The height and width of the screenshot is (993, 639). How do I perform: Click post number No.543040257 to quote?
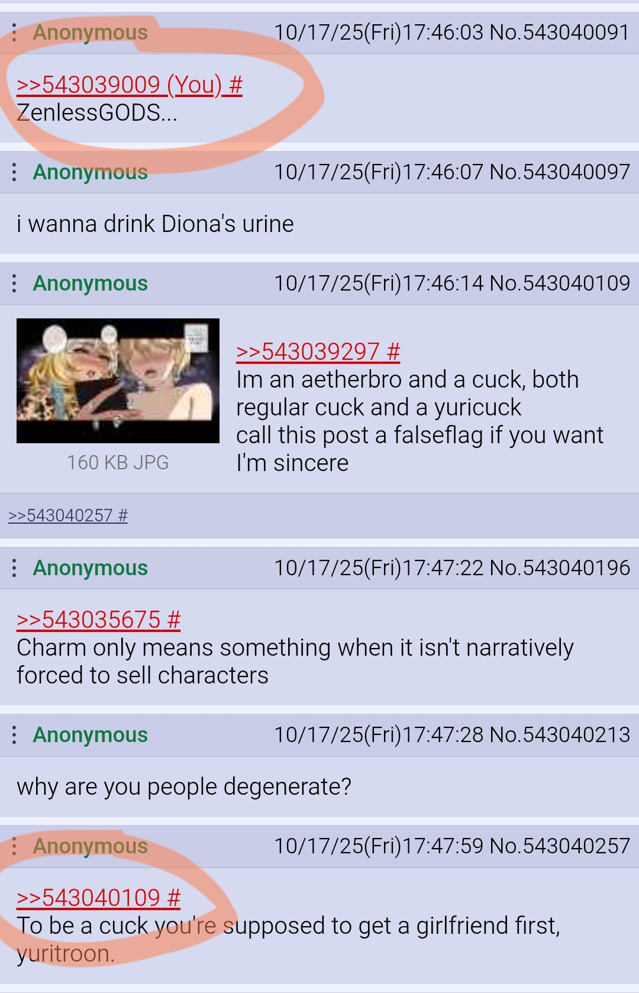[x=560, y=846]
